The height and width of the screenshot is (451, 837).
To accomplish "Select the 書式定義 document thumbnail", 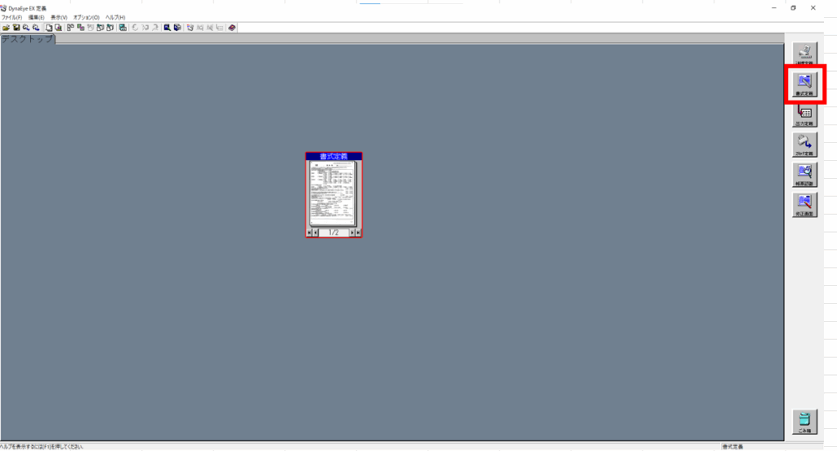I will [333, 193].
